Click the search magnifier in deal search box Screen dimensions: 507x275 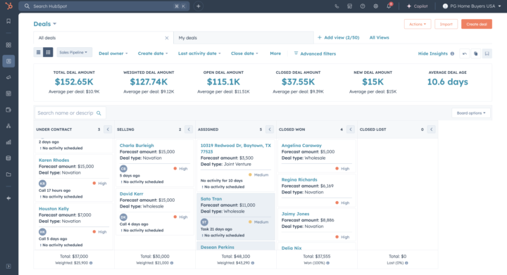point(99,113)
